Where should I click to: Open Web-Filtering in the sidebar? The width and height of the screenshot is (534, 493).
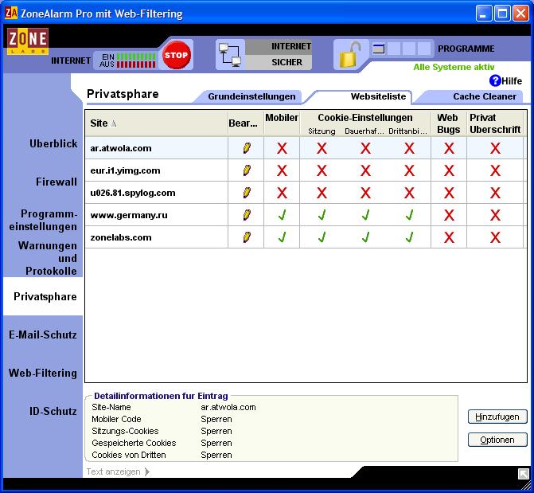tap(43, 373)
